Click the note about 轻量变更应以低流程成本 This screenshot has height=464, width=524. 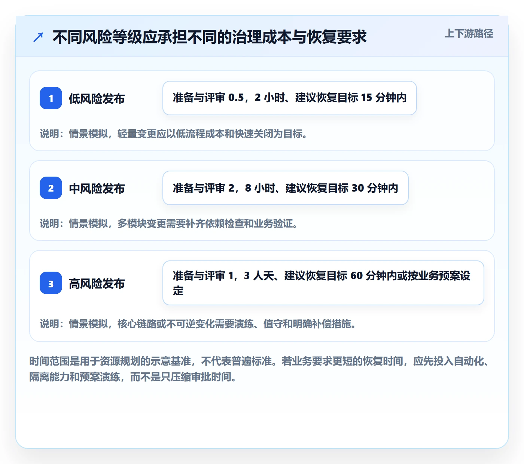click(174, 134)
